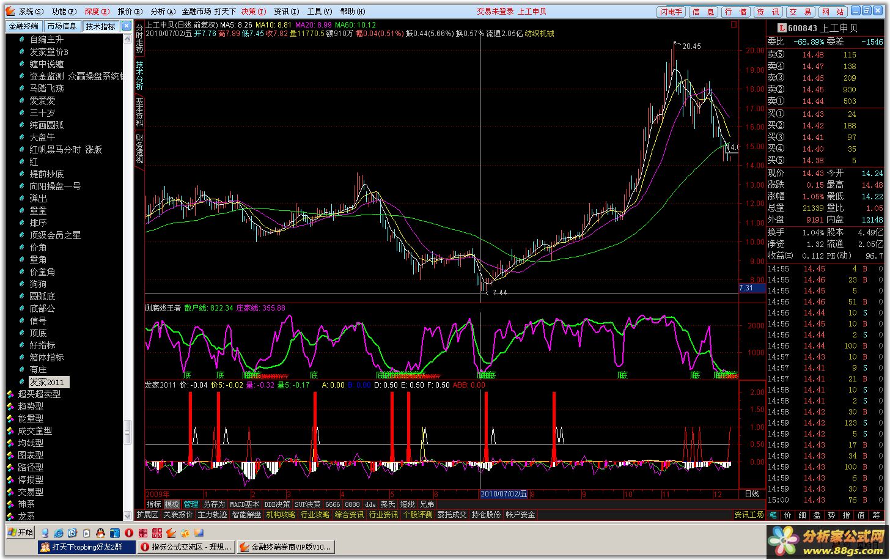Image resolution: width=890 pixels, height=560 pixels.
Task: Click the 另存为 button below chart
Action: (x=214, y=504)
